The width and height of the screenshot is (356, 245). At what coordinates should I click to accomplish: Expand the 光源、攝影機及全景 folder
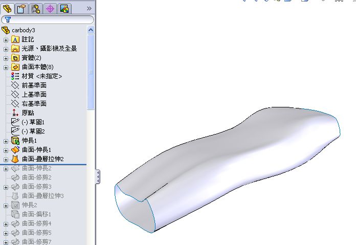6,49
